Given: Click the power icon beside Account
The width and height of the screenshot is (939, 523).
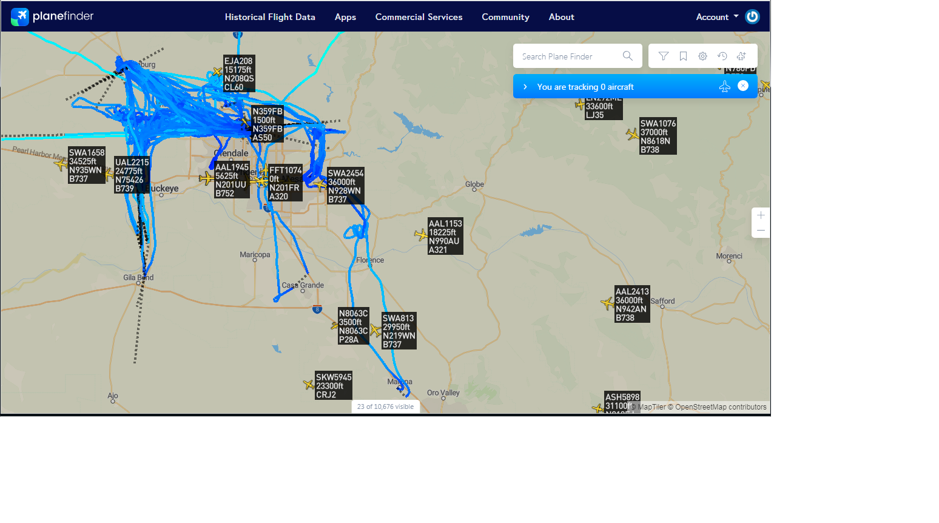Looking at the screenshot, I should 752,17.
